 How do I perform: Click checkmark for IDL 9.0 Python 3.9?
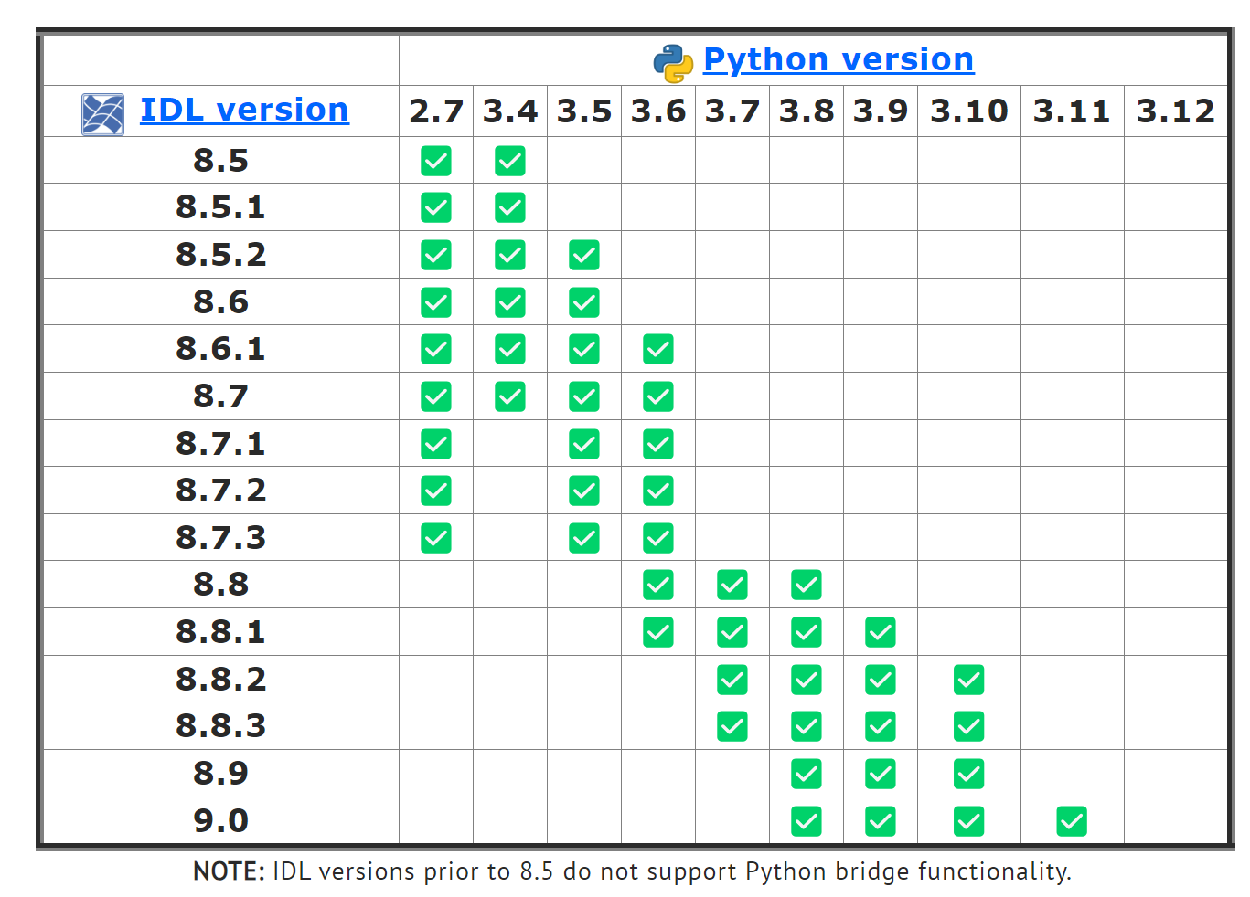point(881,821)
